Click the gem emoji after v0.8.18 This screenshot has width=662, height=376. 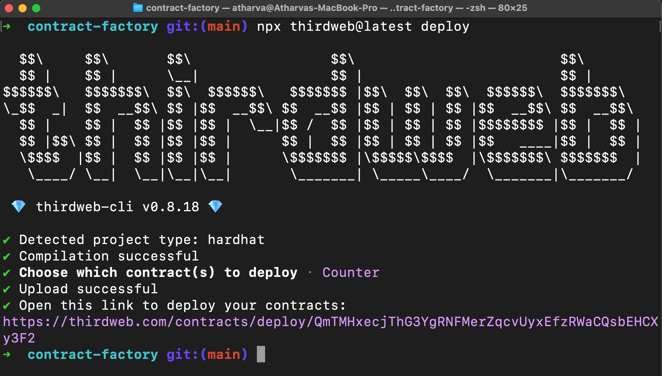click(x=215, y=206)
